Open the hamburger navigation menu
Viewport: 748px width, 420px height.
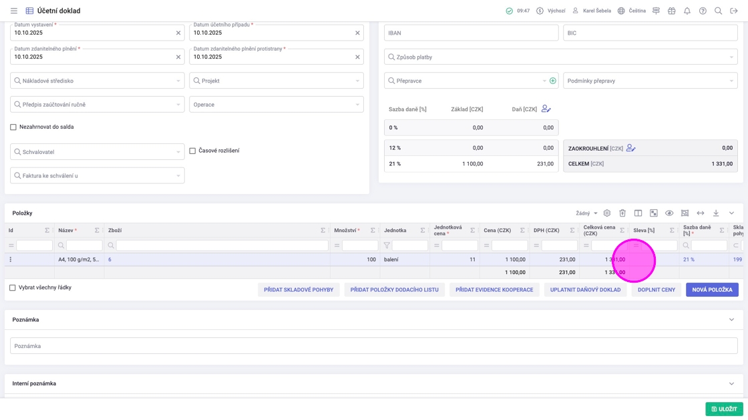click(x=13, y=11)
